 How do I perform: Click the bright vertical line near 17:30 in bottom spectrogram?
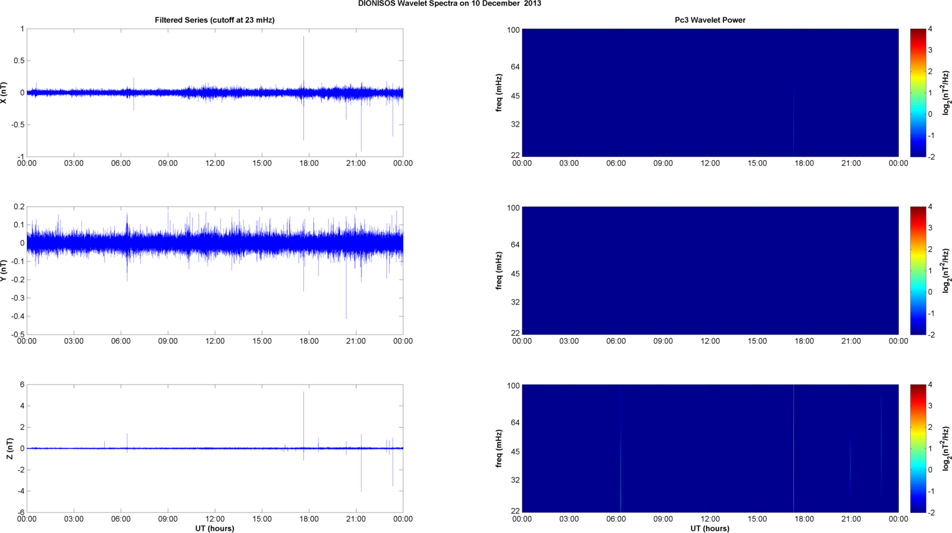point(793,449)
